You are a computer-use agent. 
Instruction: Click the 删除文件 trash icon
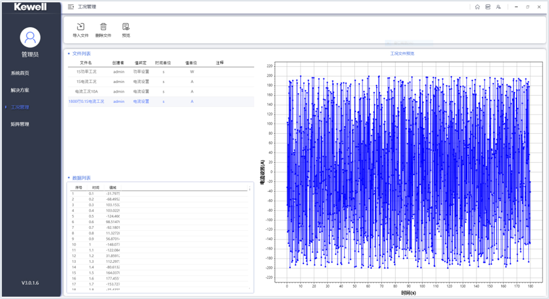[x=103, y=27]
